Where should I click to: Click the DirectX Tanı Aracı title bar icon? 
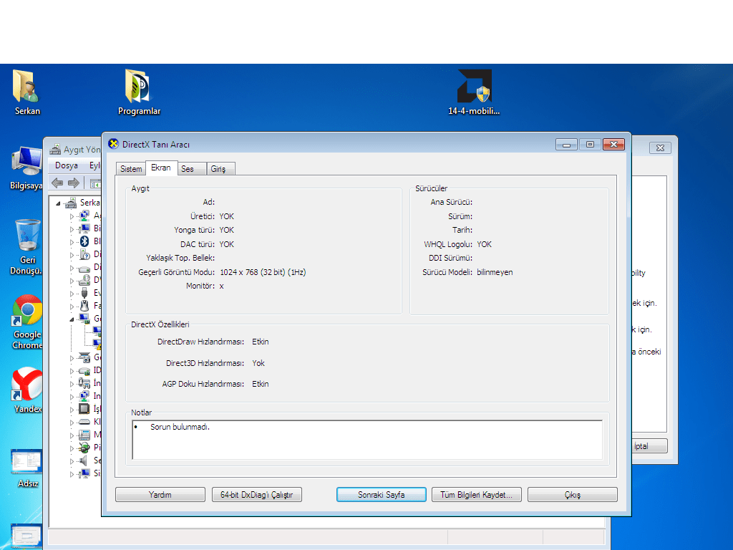pyautogui.click(x=113, y=144)
